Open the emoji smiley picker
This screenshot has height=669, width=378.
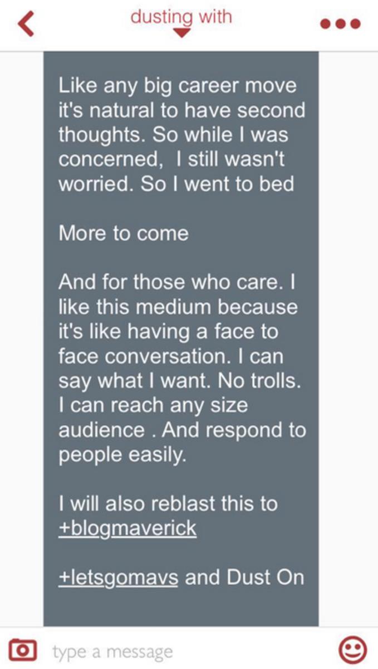click(x=352, y=649)
